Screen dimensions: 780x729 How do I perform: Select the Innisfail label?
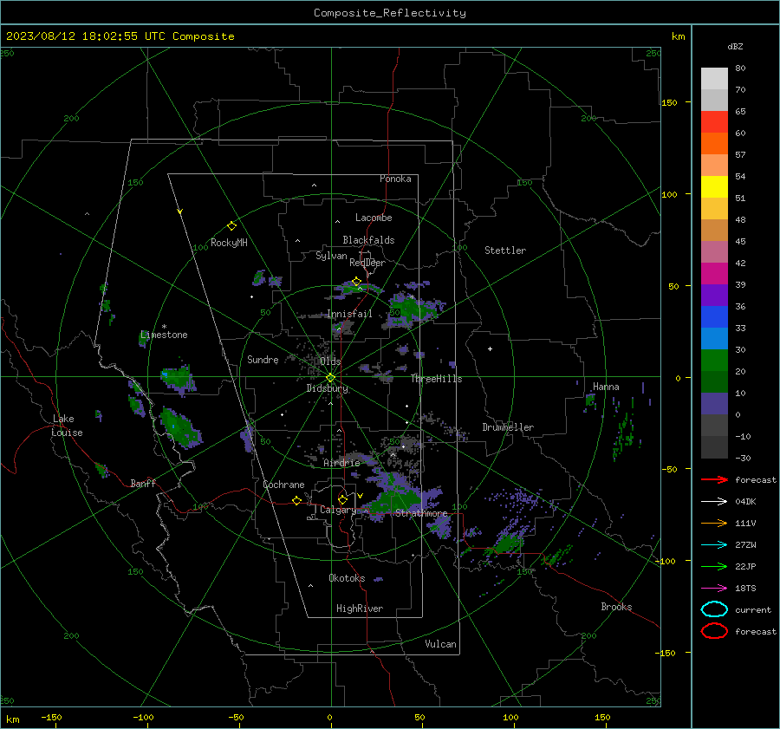tap(350, 314)
